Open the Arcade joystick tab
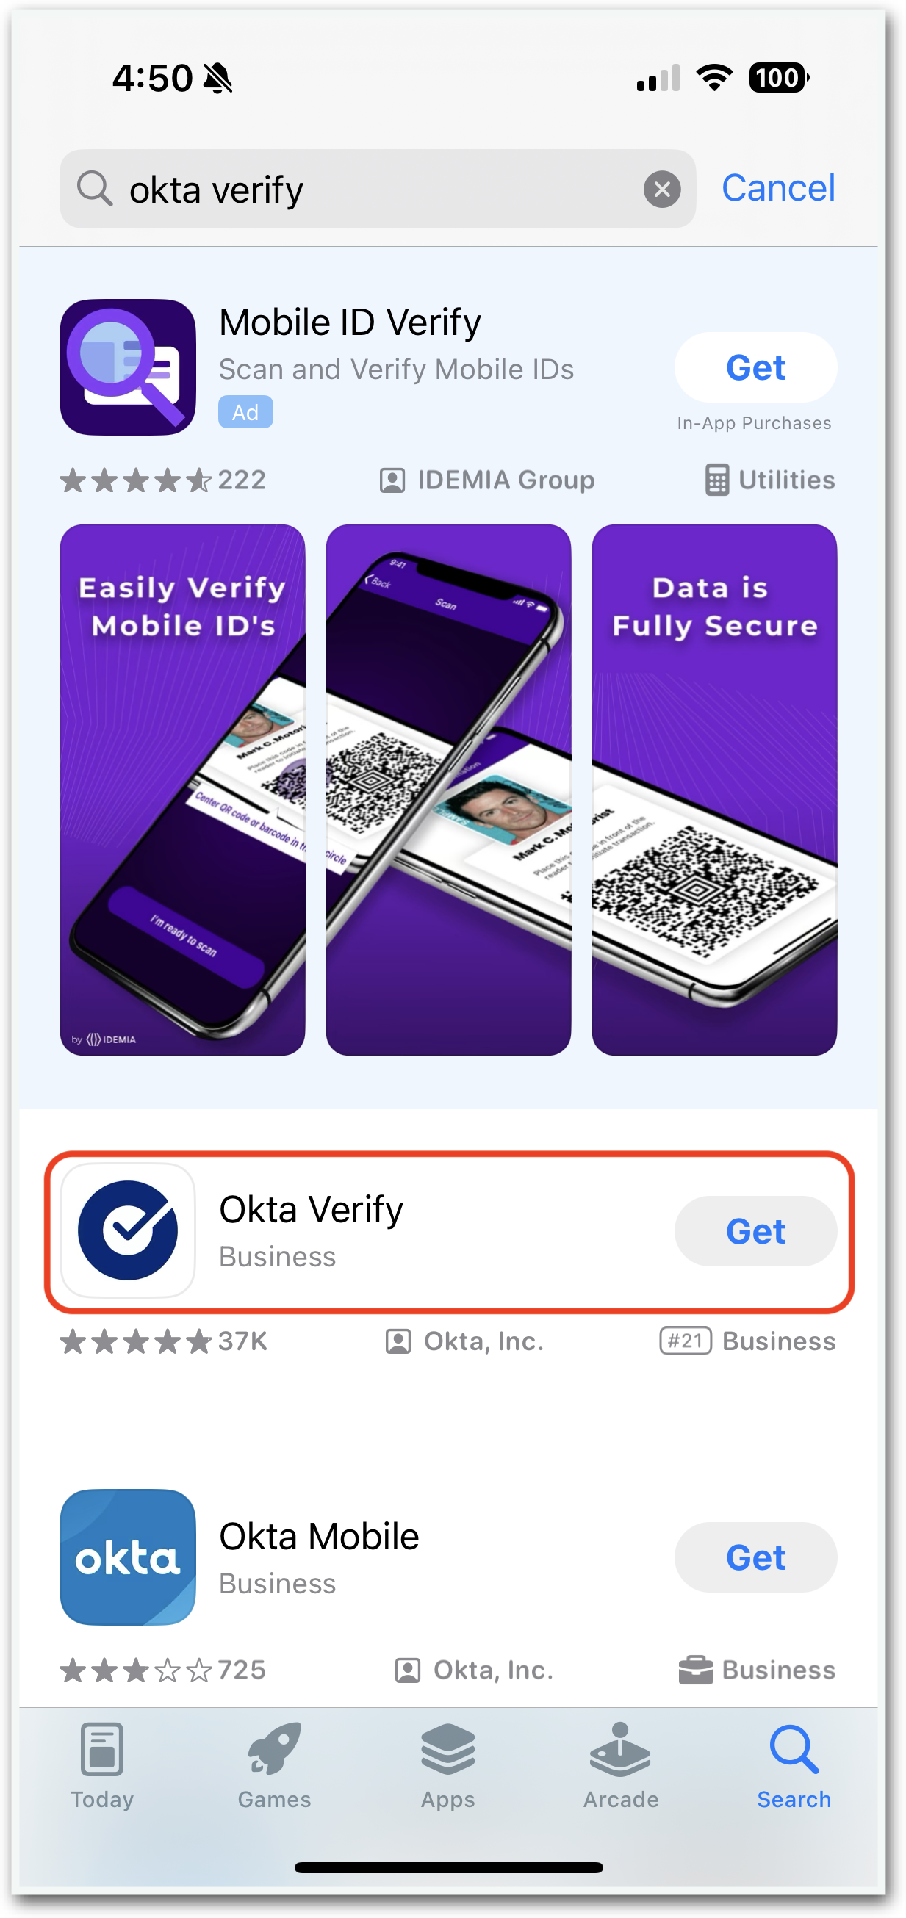The width and height of the screenshot is (906, 1918). (620, 1766)
